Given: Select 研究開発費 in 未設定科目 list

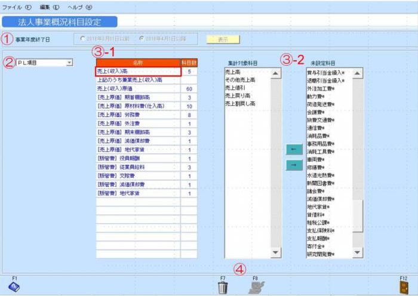Looking at the screenshot, I should (x=321, y=254).
